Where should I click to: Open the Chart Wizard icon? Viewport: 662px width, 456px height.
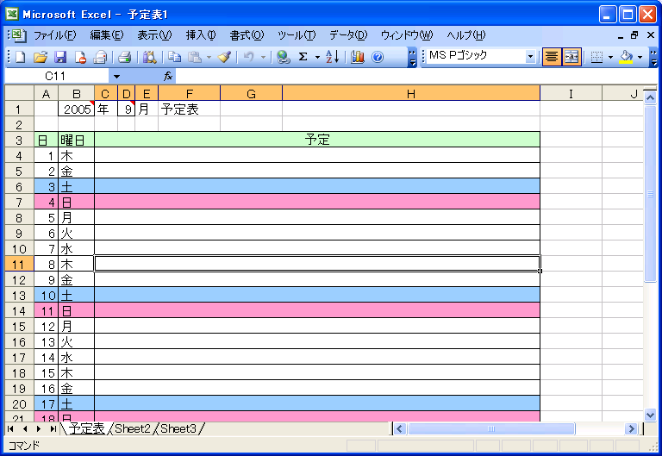pos(357,57)
